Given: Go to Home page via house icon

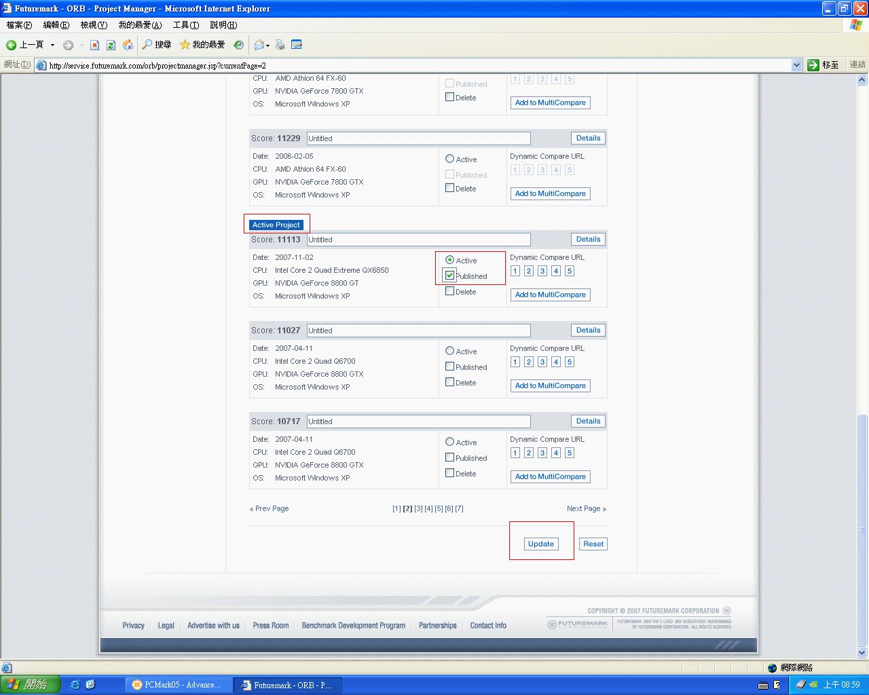Looking at the screenshot, I should coord(128,45).
